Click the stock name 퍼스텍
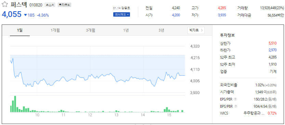 [18, 5]
